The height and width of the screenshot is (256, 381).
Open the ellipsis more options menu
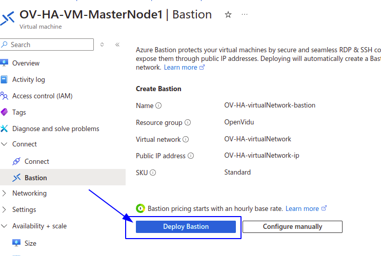tap(245, 14)
